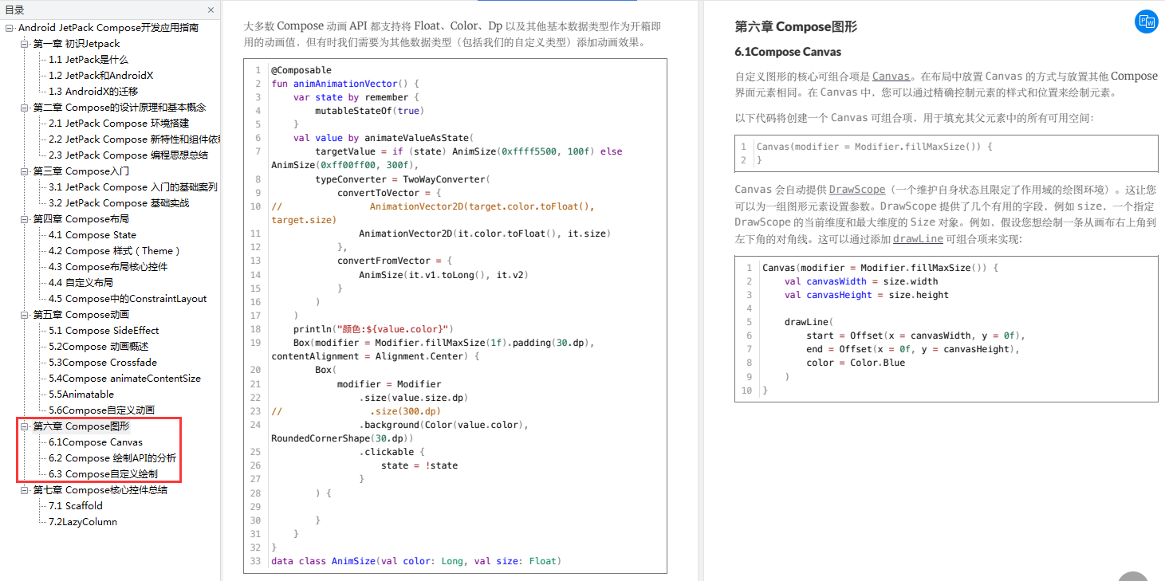Collapse the 第五章 Compose动画 tree node
Screen dimensions: 1165x581
[25, 315]
